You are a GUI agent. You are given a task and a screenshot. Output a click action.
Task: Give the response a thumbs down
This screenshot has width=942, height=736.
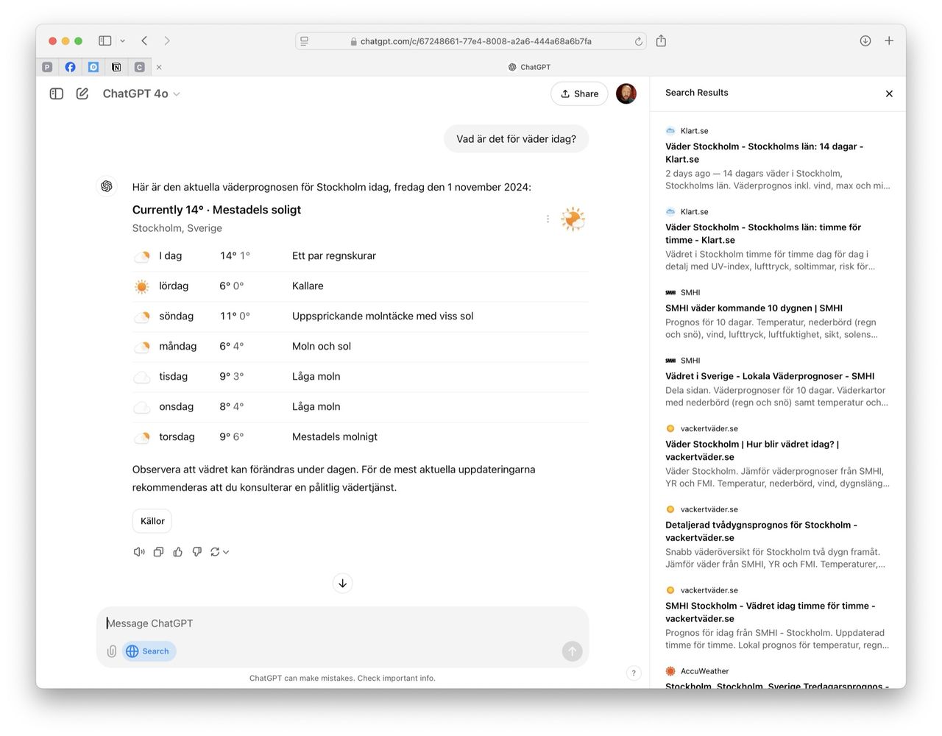pyautogui.click(x=196, y=552)
